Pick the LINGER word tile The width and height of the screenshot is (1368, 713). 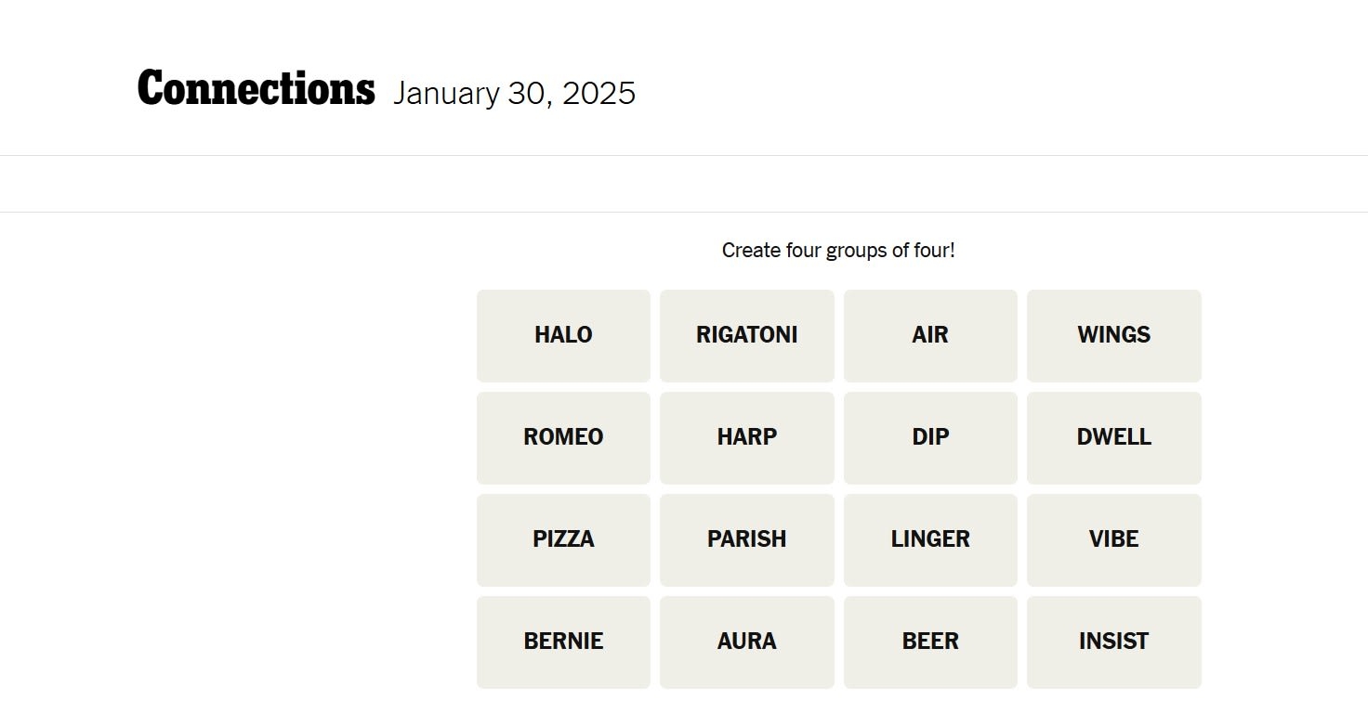tap(930, 539)
